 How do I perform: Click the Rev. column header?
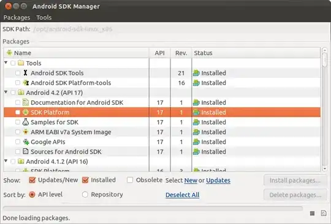(181, 53)
